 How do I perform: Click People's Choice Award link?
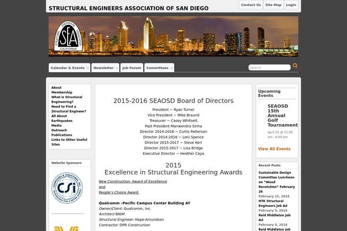point(119,192)
